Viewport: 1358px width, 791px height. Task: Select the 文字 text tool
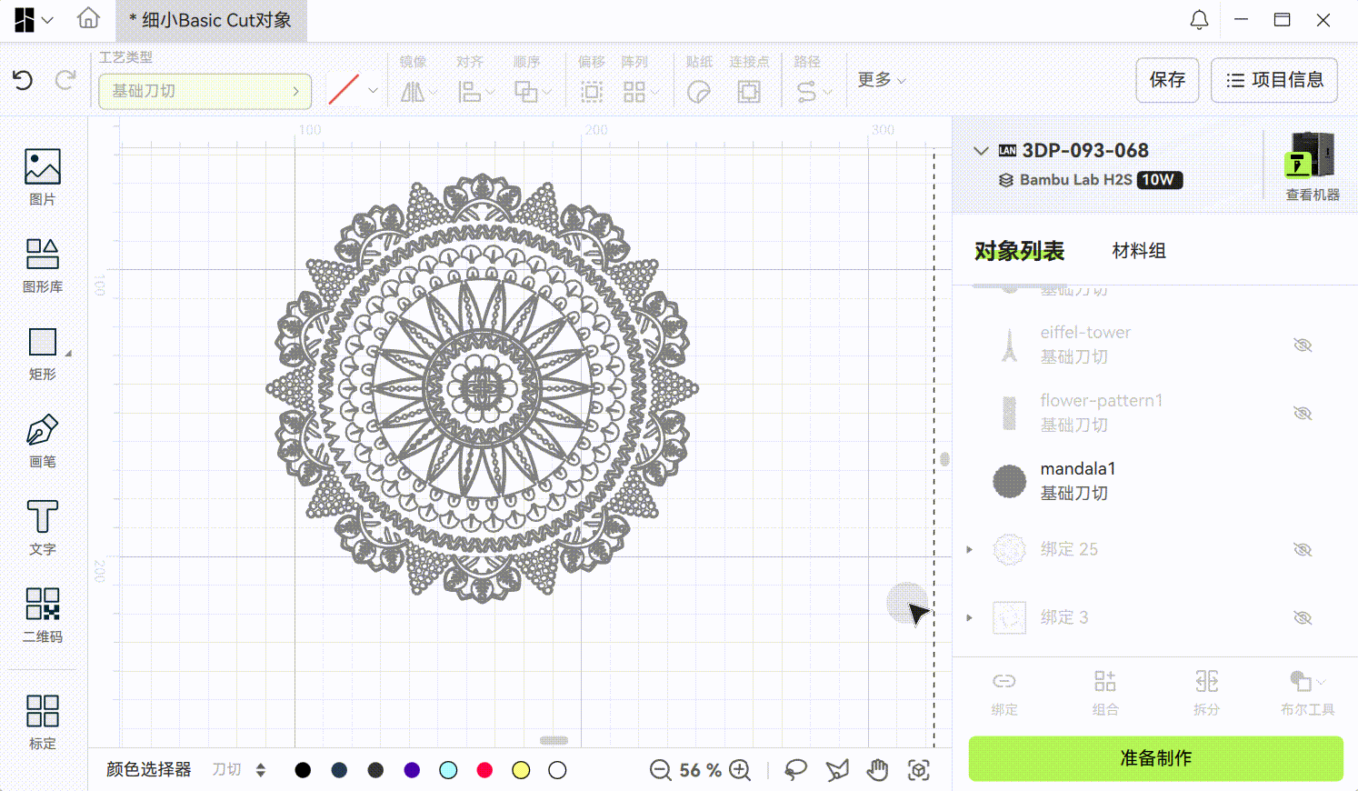43,526
